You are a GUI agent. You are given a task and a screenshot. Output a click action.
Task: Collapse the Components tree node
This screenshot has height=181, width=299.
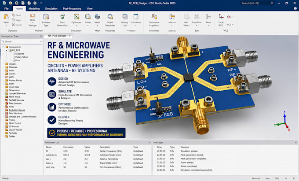(x=3, y=47)
